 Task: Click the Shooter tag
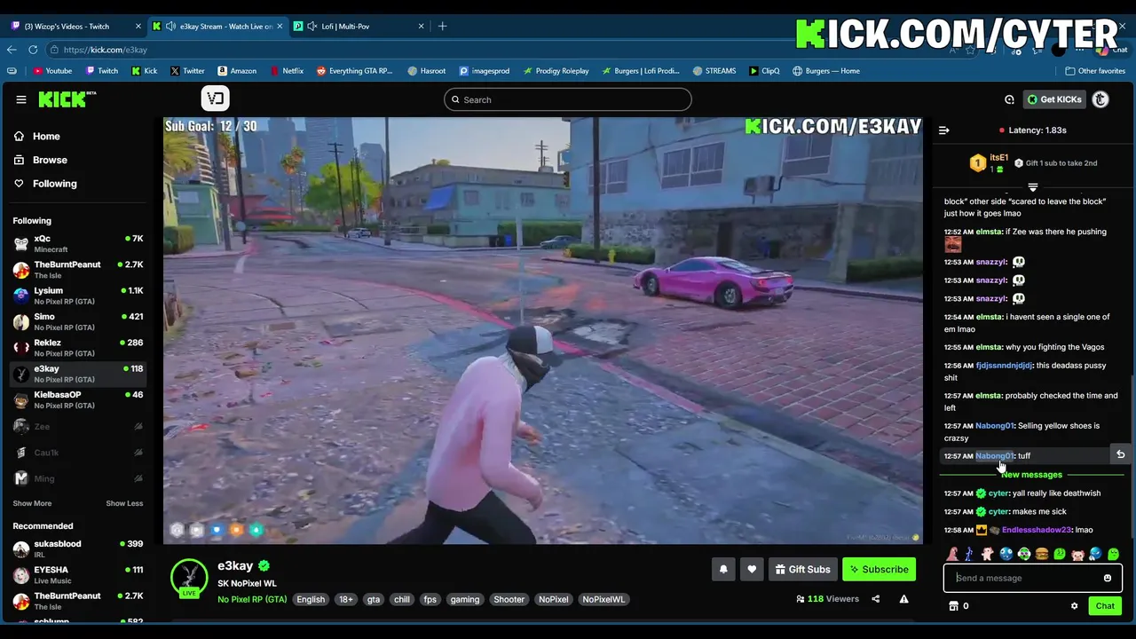pos(509,599)
